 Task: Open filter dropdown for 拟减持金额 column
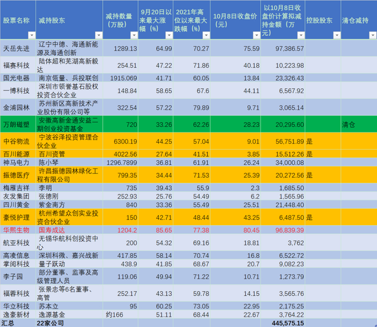pyautogui.click(x=301, y=36)
